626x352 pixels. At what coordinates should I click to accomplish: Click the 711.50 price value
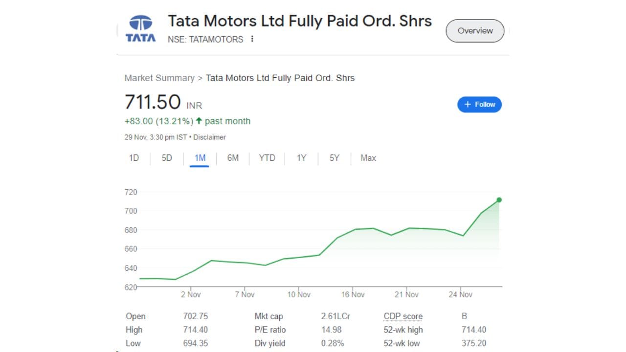153,102
